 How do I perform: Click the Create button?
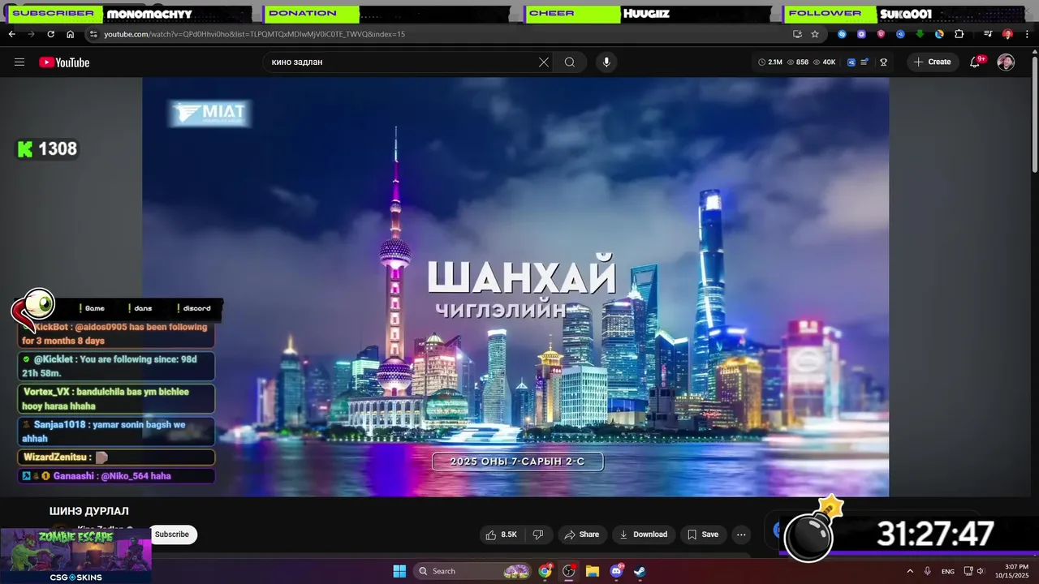pyautogui.click(x=932, y=62)
